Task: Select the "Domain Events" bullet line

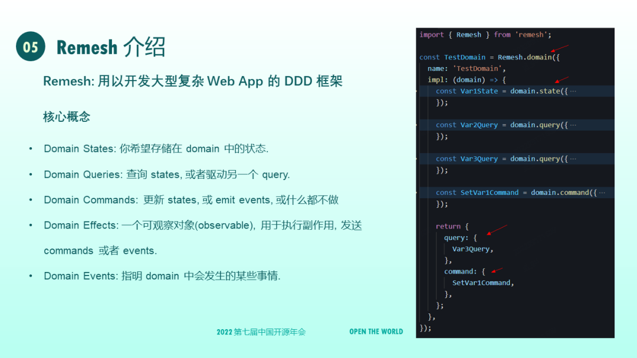Action: click(x=162, y=276)
